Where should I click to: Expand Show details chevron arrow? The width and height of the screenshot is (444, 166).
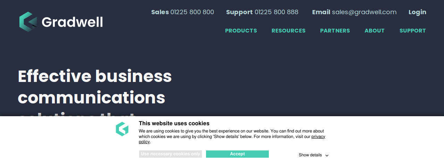pos(327,156)
